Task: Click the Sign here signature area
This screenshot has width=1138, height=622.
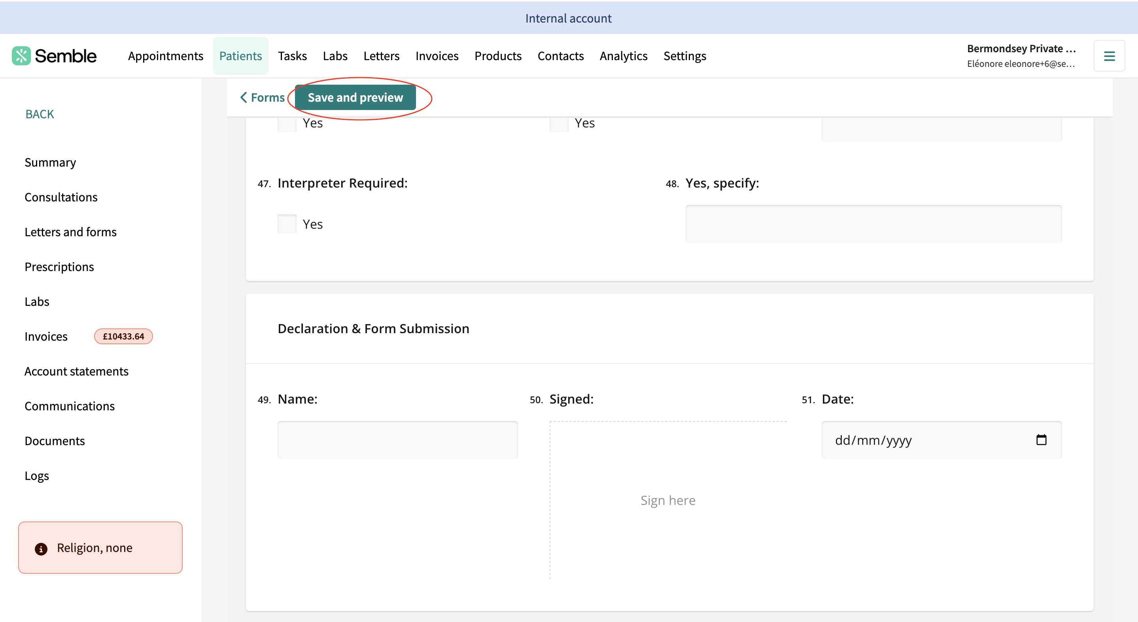Action: coord(668,501)
